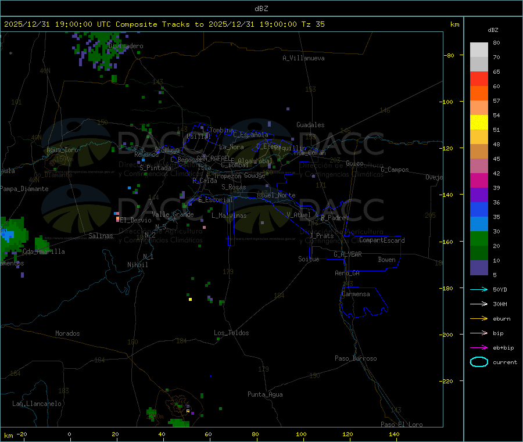Image resolution: width=523 pixels, height=442 pixels.
Task: Click the Goudge label
Action: 255,175
